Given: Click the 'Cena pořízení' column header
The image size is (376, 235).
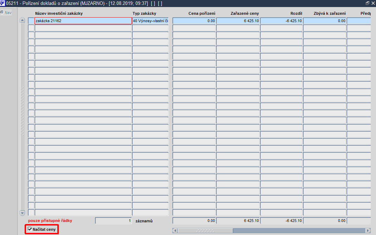Looking at the screenshot, I should click(202, 13).
